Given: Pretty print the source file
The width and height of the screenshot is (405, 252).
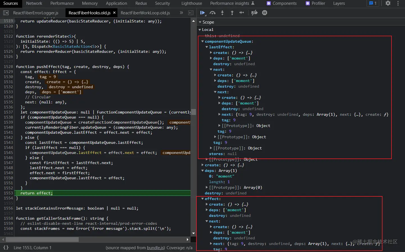Looking at the screenshot, I should [6, 248].
